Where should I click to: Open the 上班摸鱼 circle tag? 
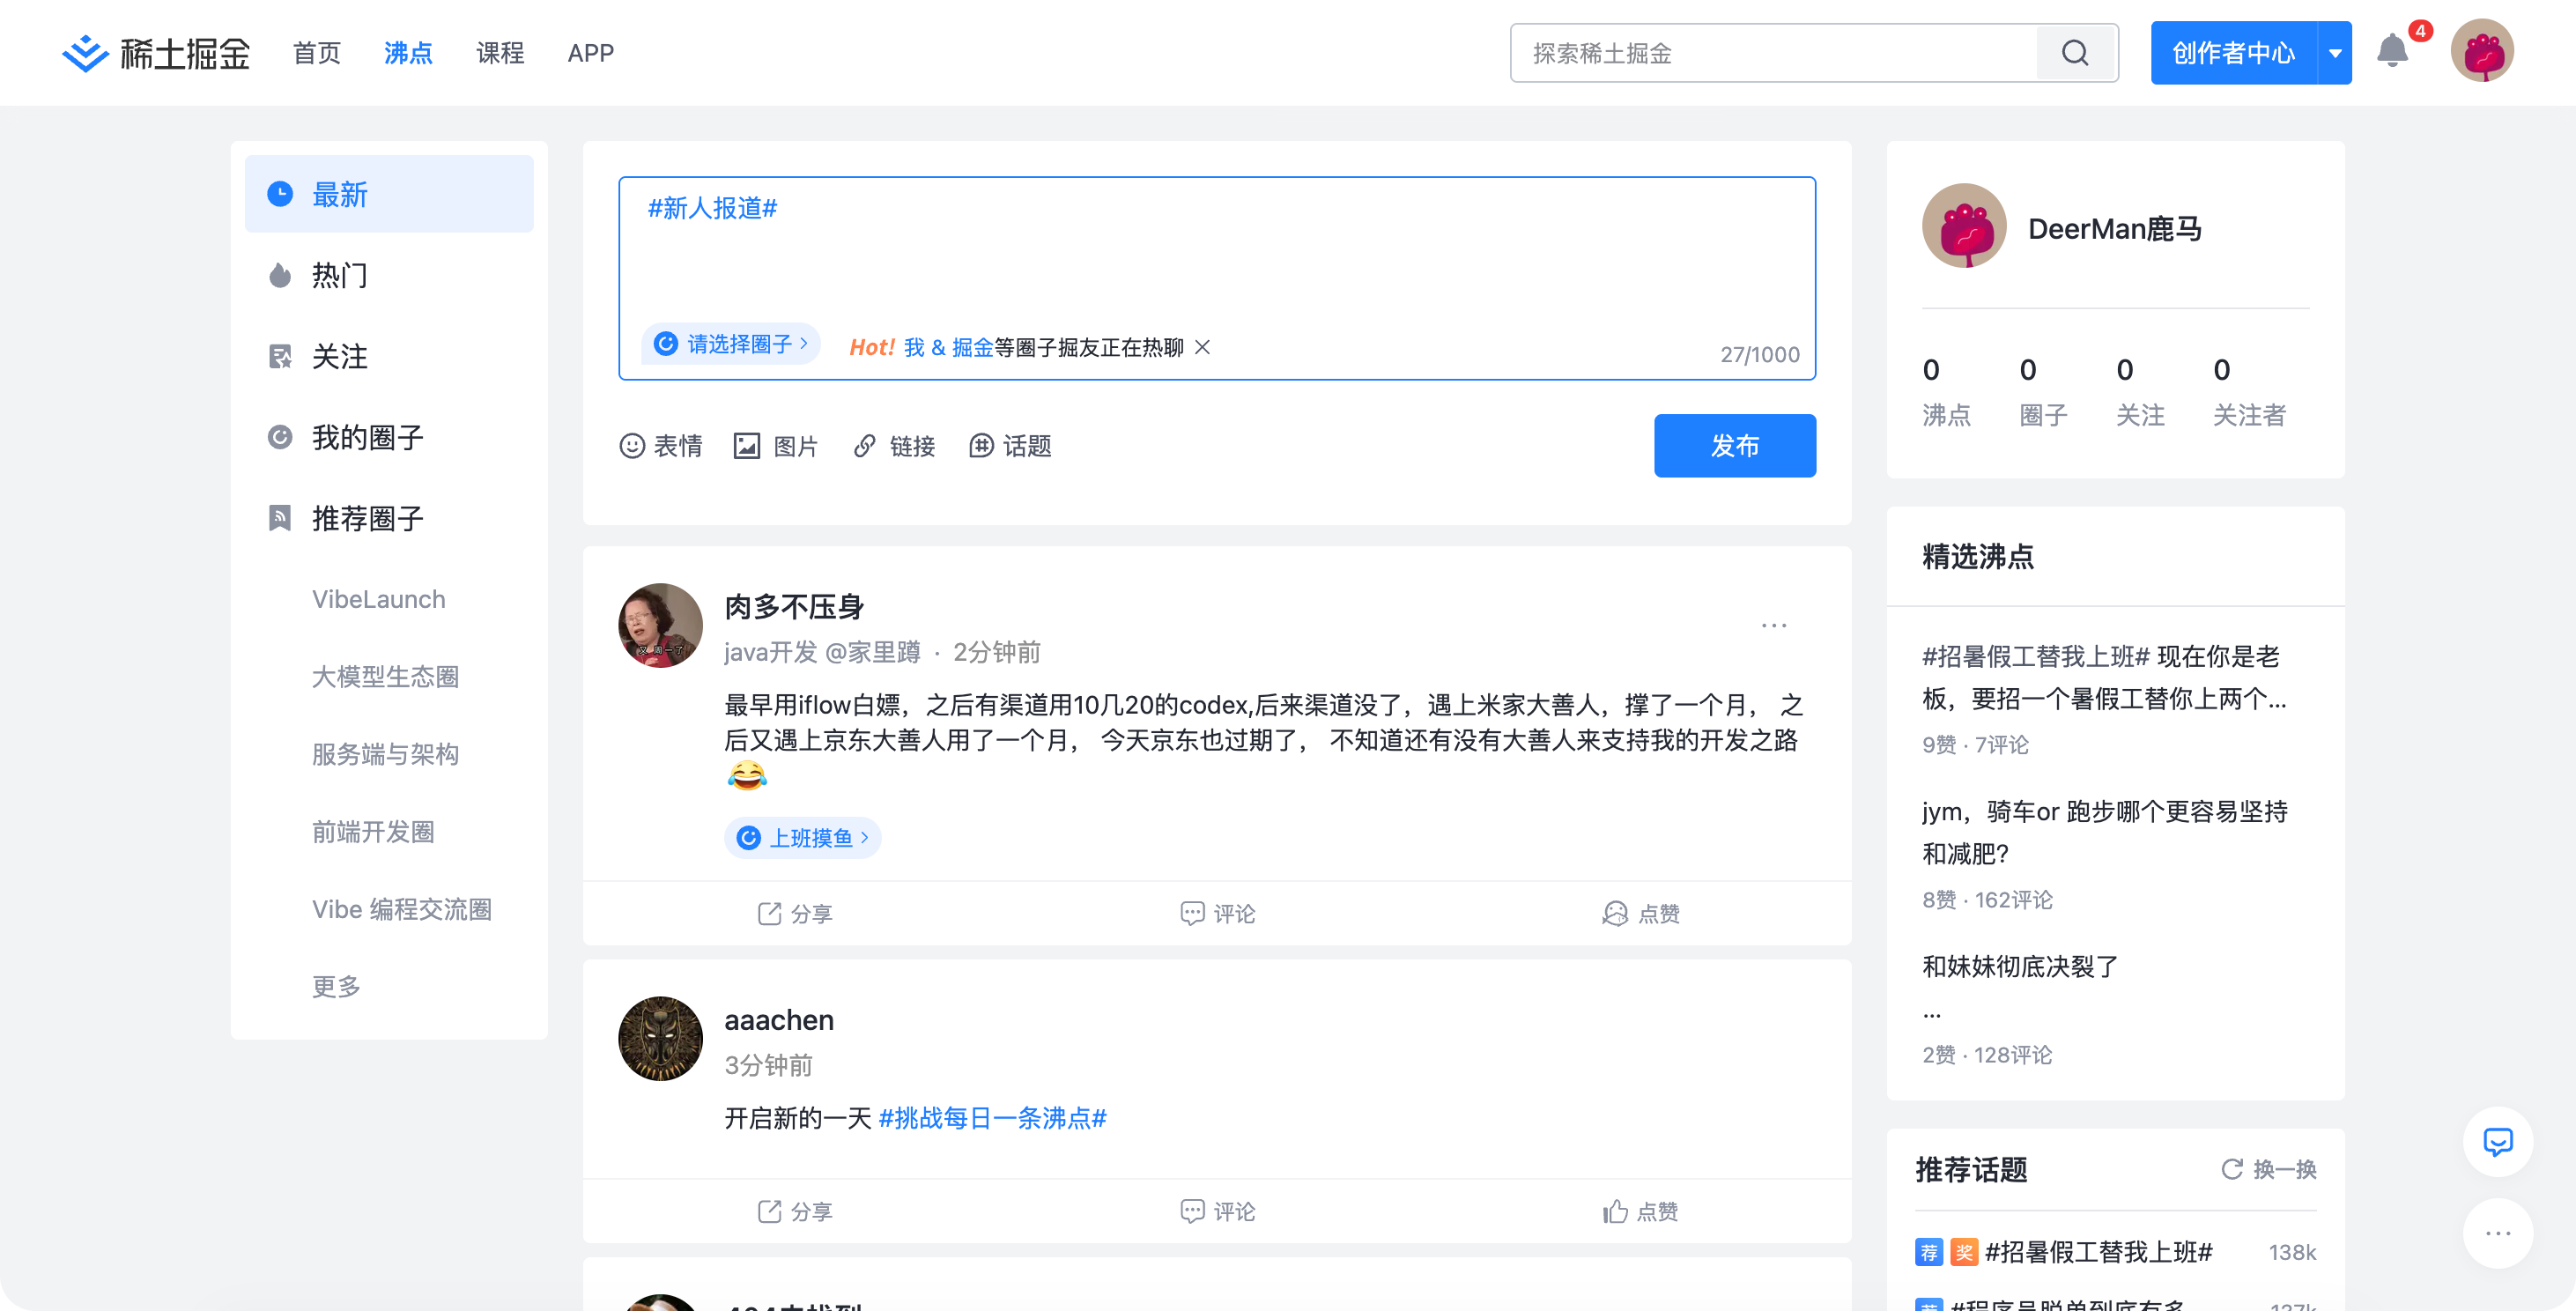click(802, 838)
